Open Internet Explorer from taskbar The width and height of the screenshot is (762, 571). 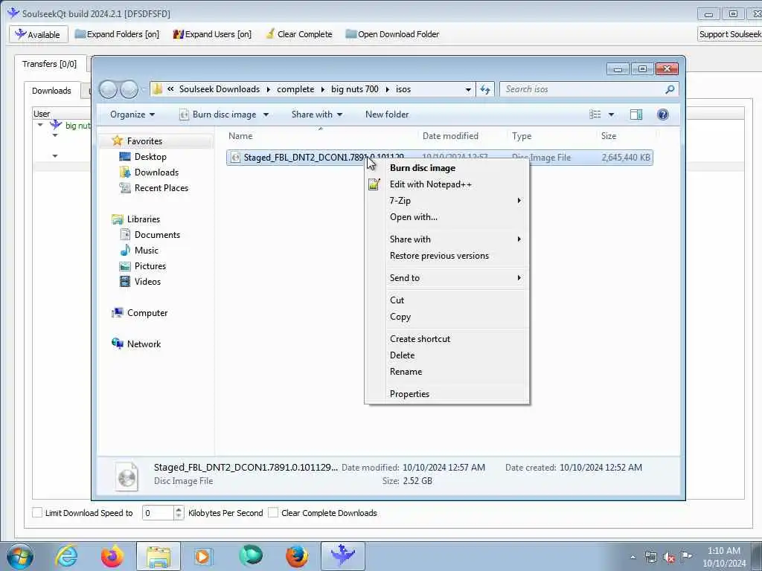coord(66,556)
